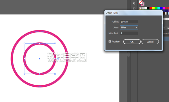
Task: Select the Fill box with none slash
Action: coord(141,2)
